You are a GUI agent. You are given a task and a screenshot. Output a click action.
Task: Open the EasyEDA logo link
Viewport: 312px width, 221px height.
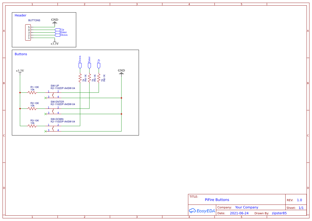(202, 211)
